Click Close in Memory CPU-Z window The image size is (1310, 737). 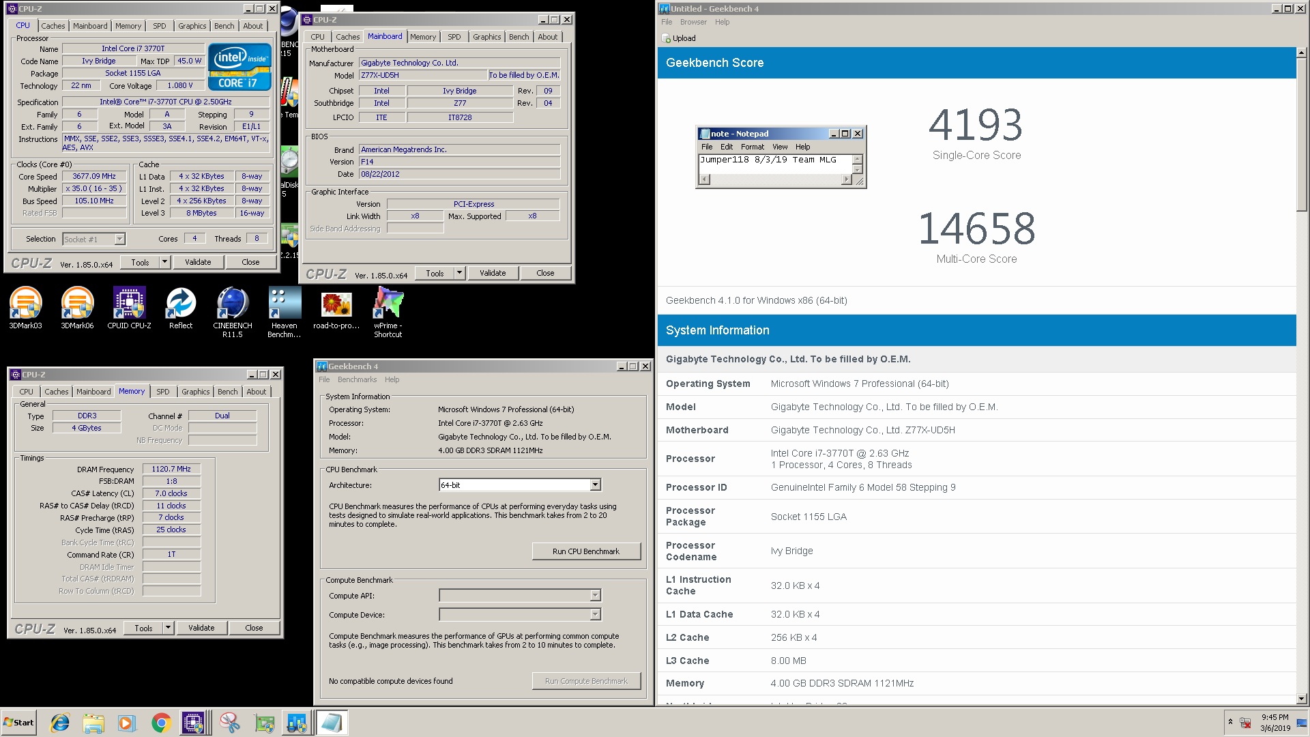254,628
